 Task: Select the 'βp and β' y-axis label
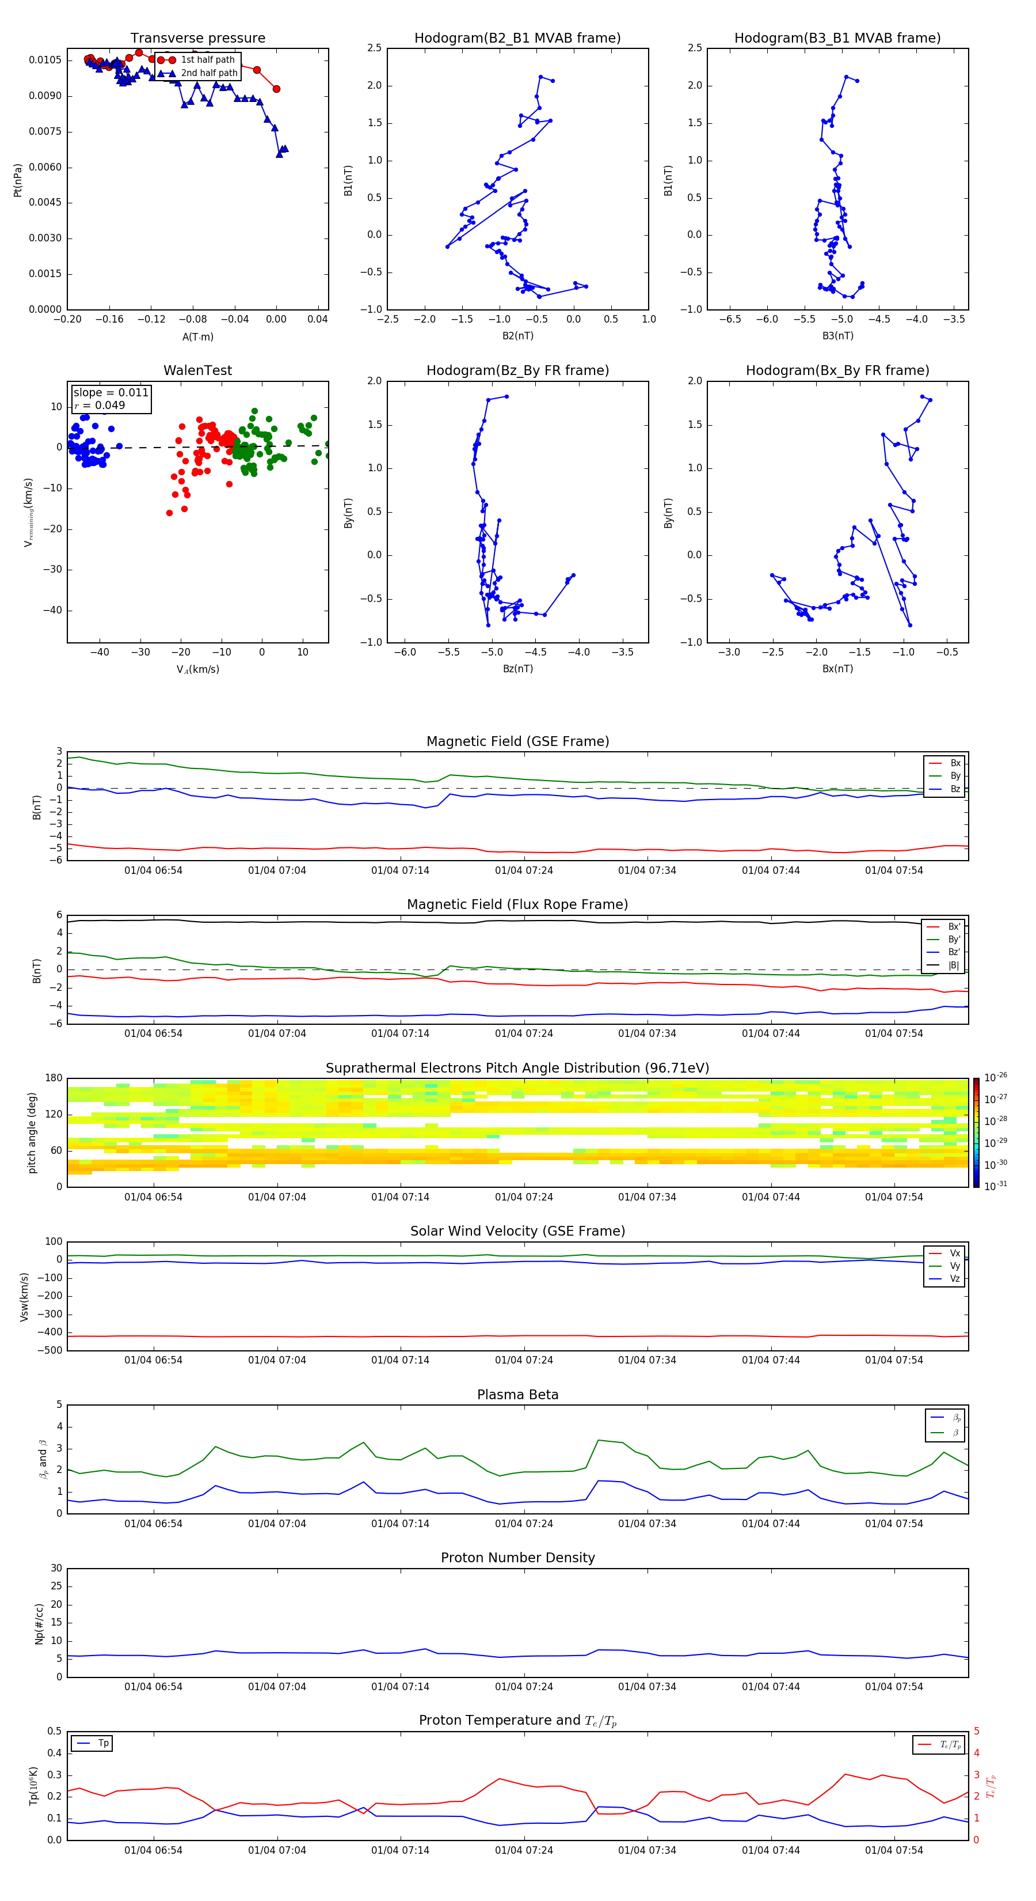pos(43,1460)
